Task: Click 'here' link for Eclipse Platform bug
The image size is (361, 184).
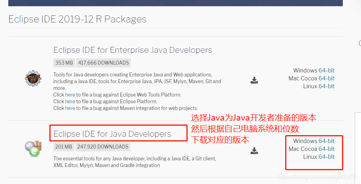Action: point(70,101)
